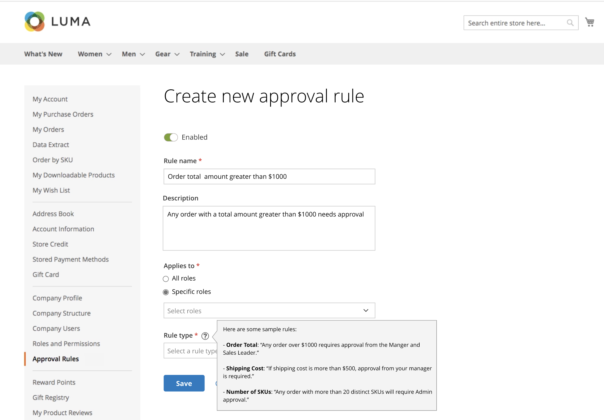
Task: Open Company Structure in the sidebar
Action: (61, 313)
